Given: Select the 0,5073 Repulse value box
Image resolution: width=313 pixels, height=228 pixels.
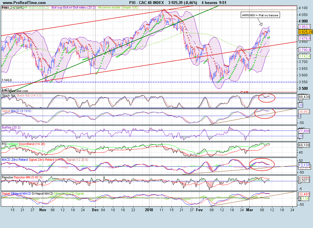Looking at the screenshot, I should [304, 180].
